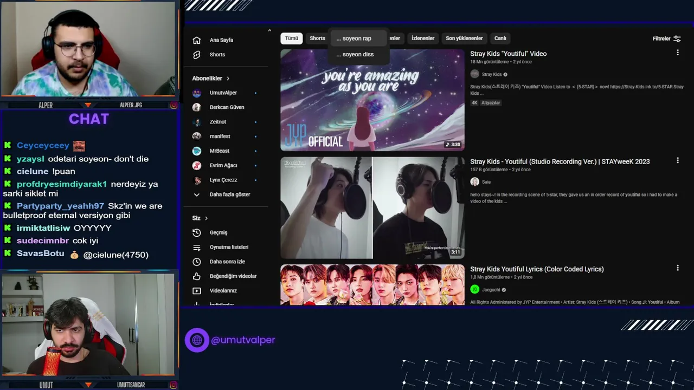Open options menu for Studio Recording Ver. video

(x=677, y=160)
